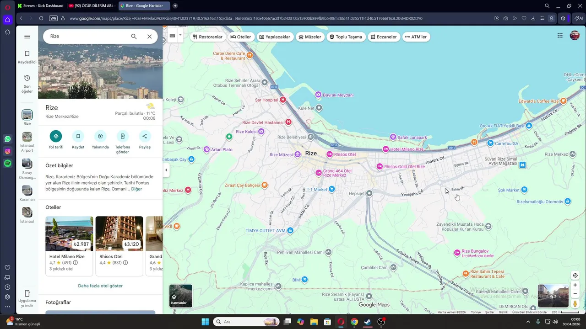Click Şar Hospital map marker
Viewport: 586px width, 329px height.
point(283,100)
